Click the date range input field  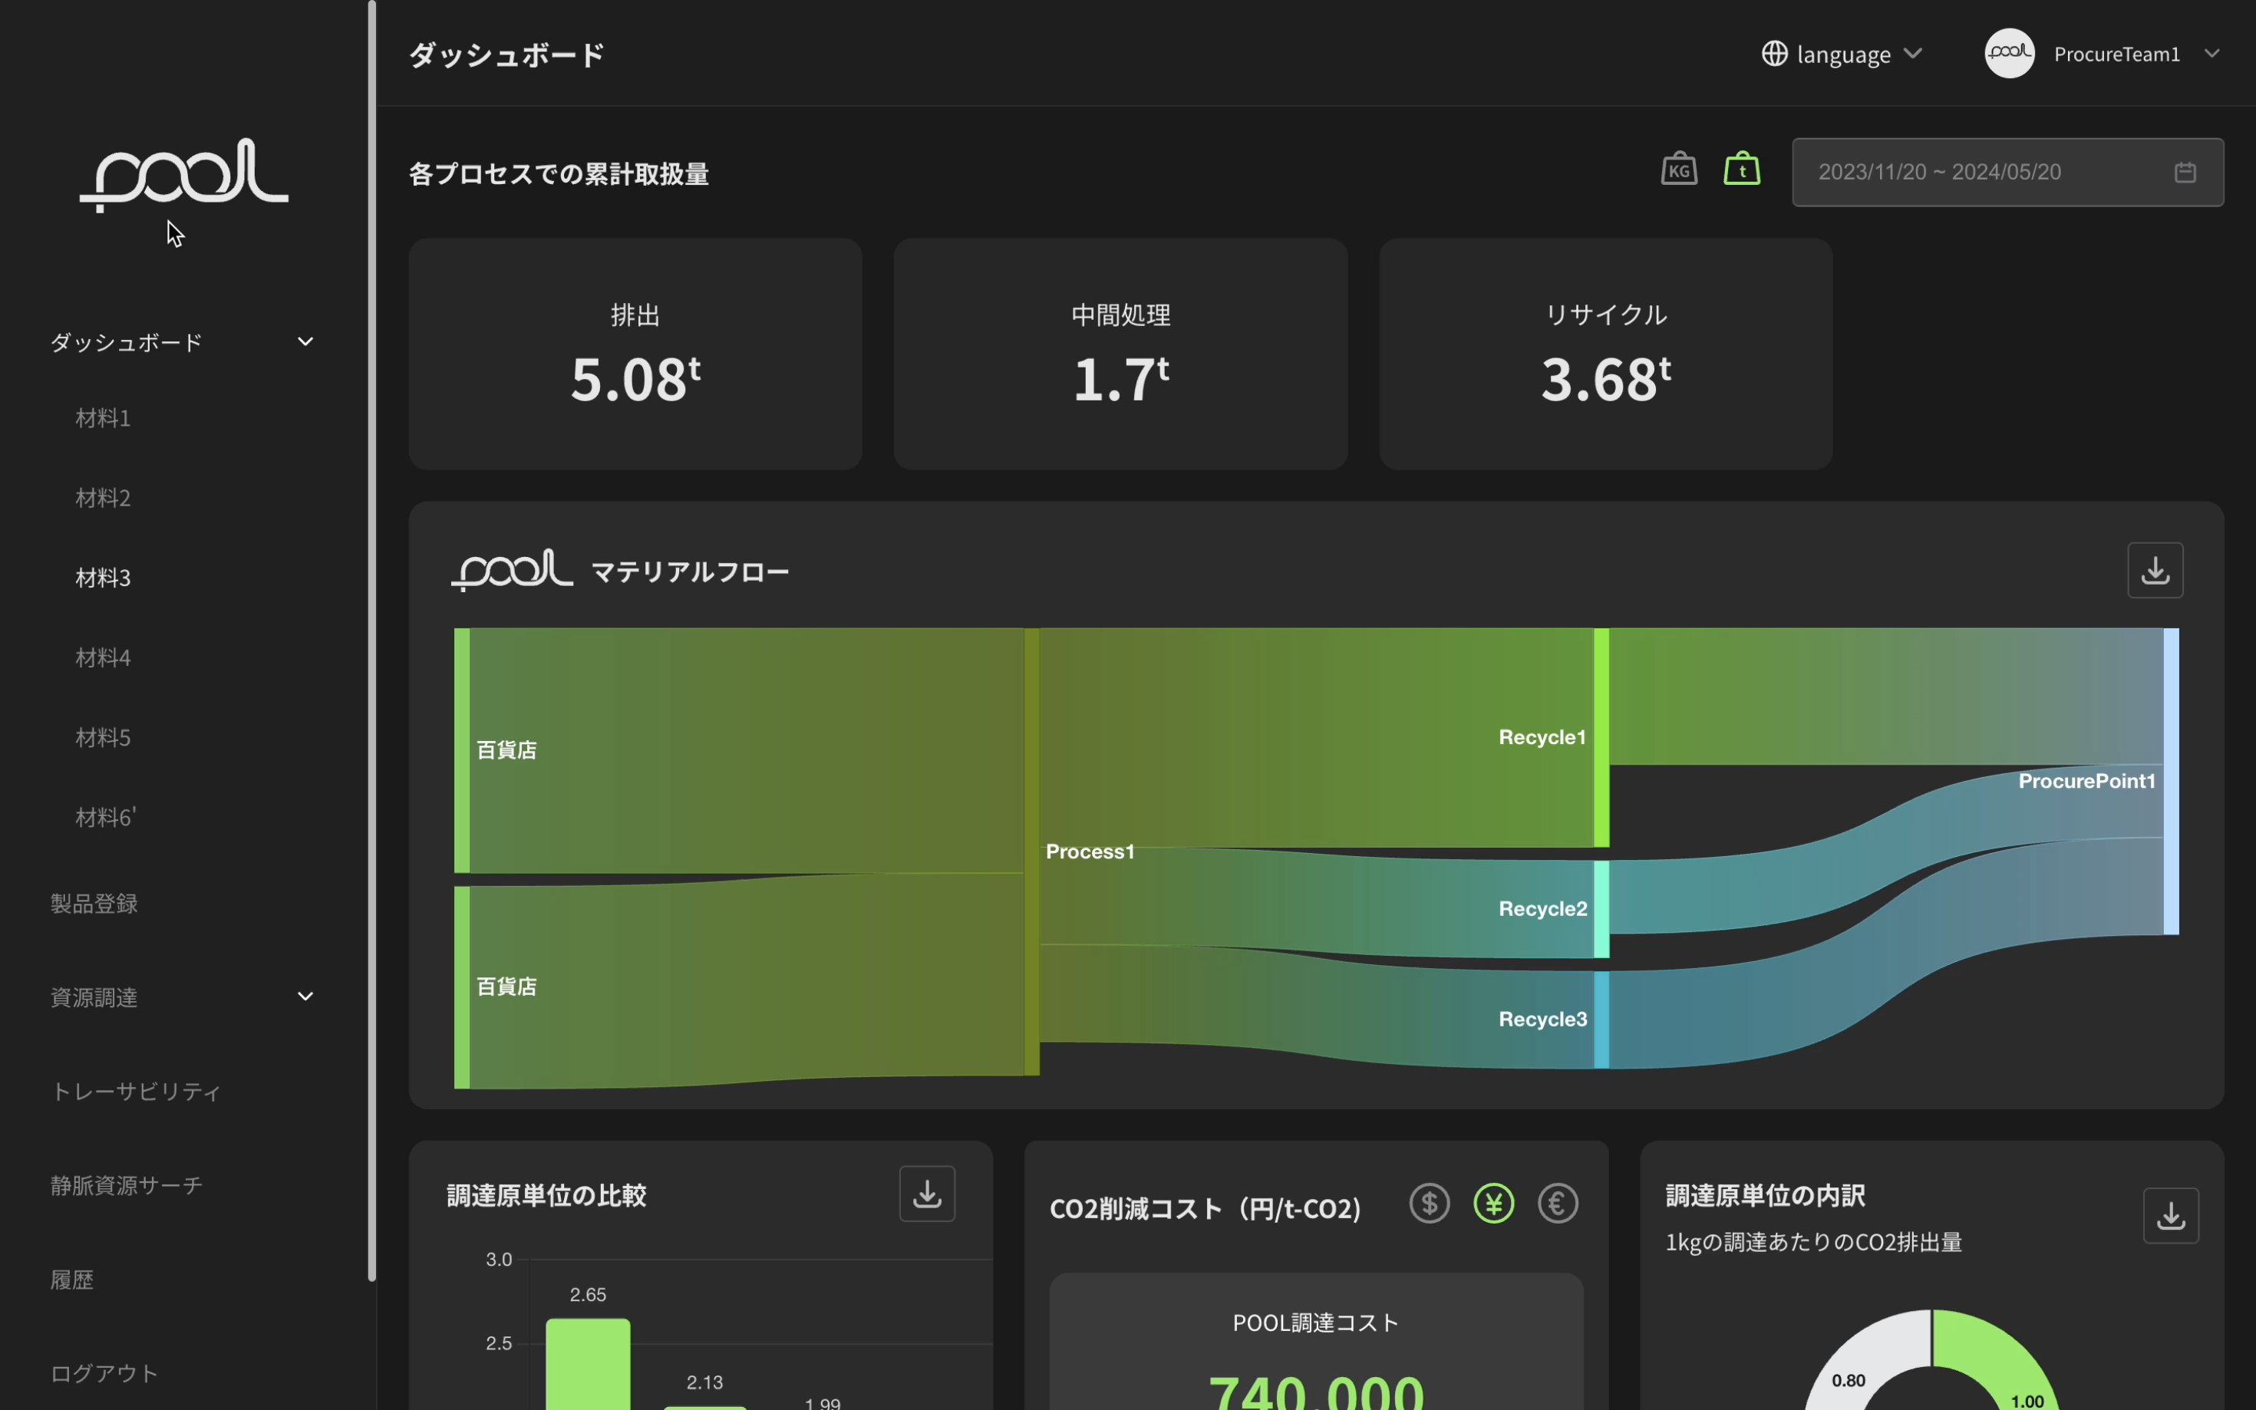point(2007,173)
